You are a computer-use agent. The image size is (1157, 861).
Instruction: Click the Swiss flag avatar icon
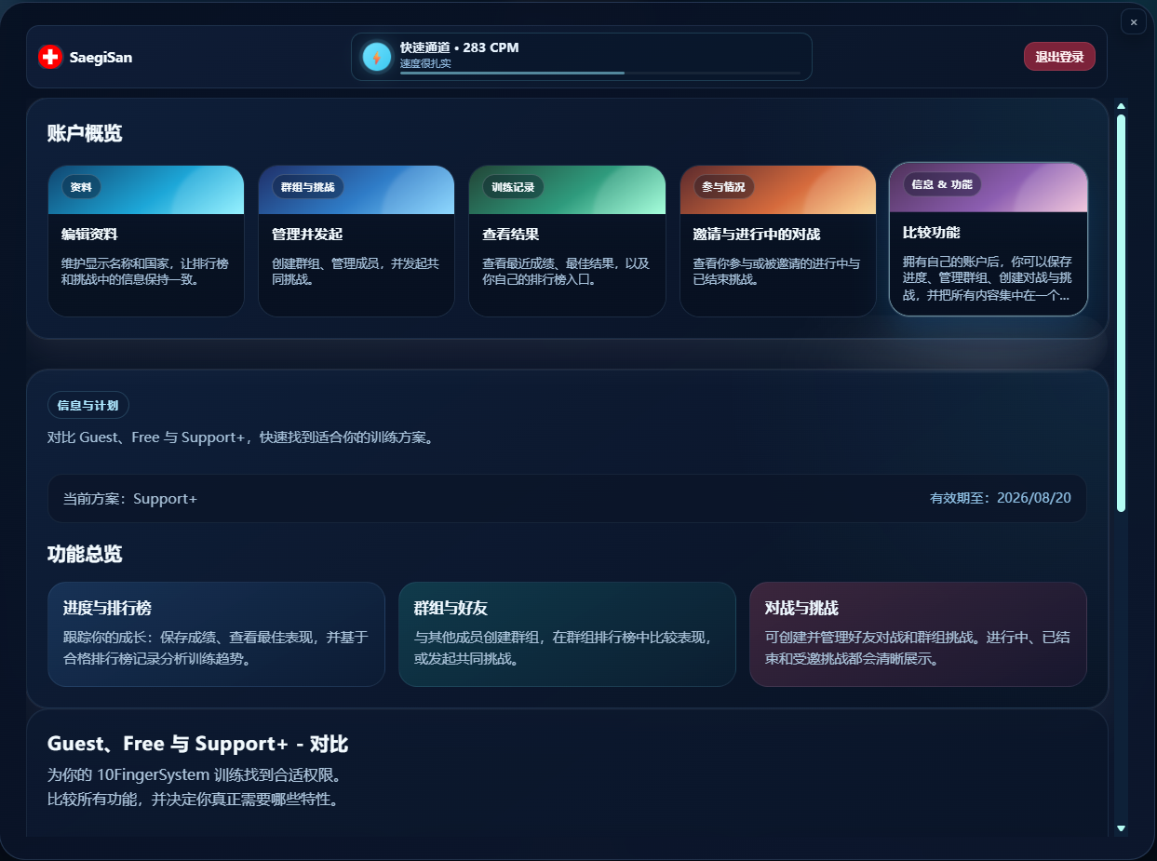tap(50, 57)
